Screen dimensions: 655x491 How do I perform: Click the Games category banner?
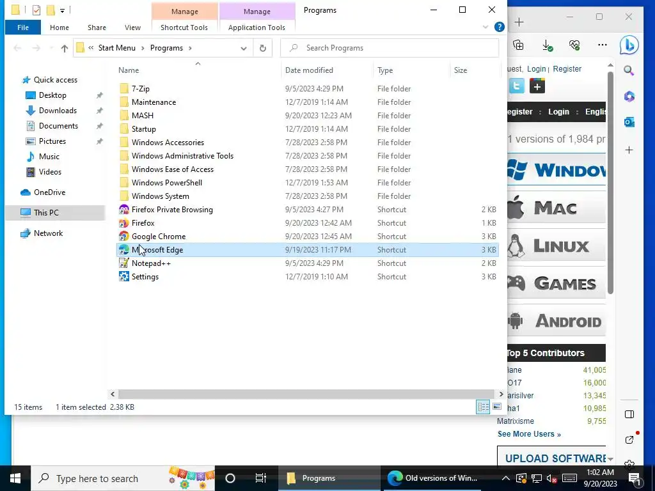tap(556, 283)
